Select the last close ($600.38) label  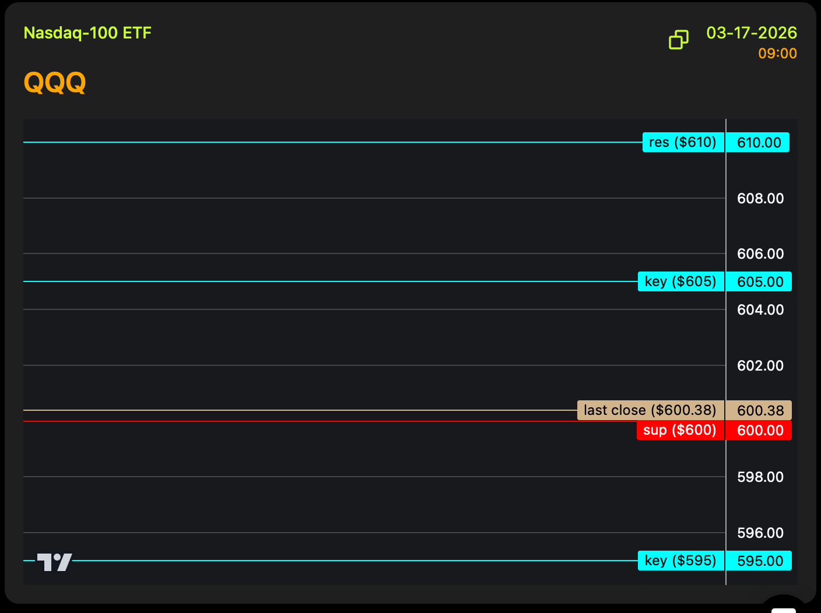pos(650,410)
